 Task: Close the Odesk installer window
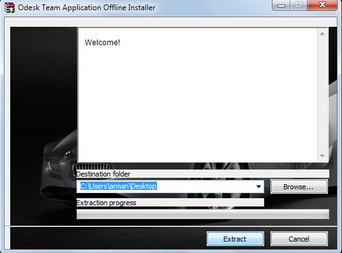322,5
